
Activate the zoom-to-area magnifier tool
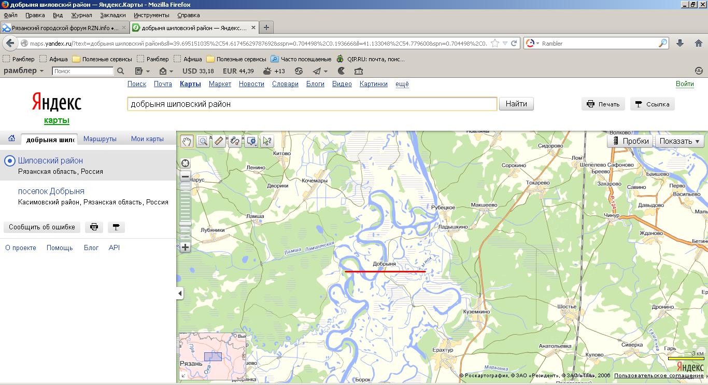(x=203, y=141)
